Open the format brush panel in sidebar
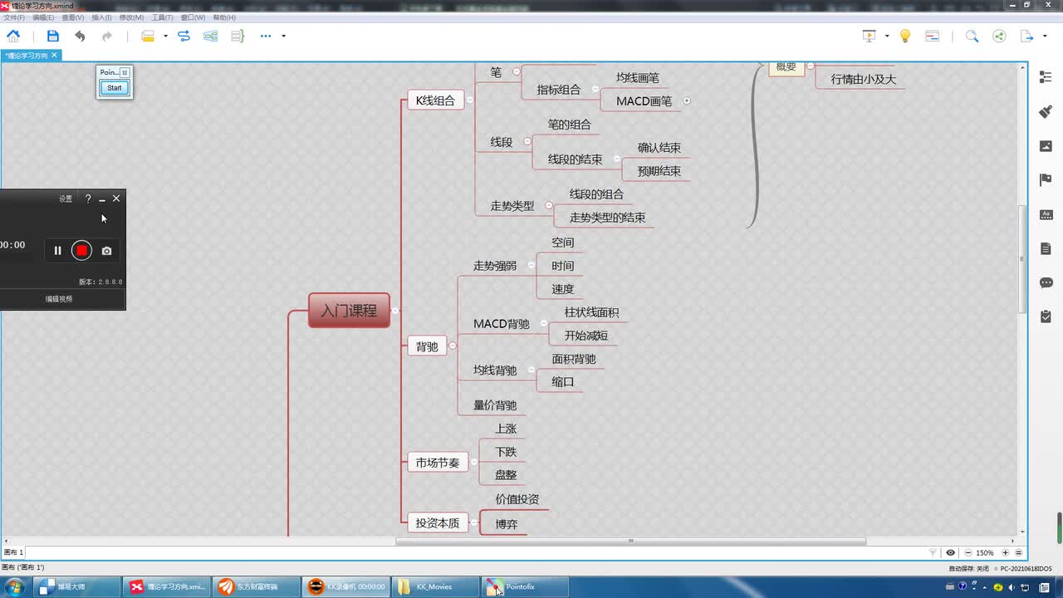 point(1046,111)
